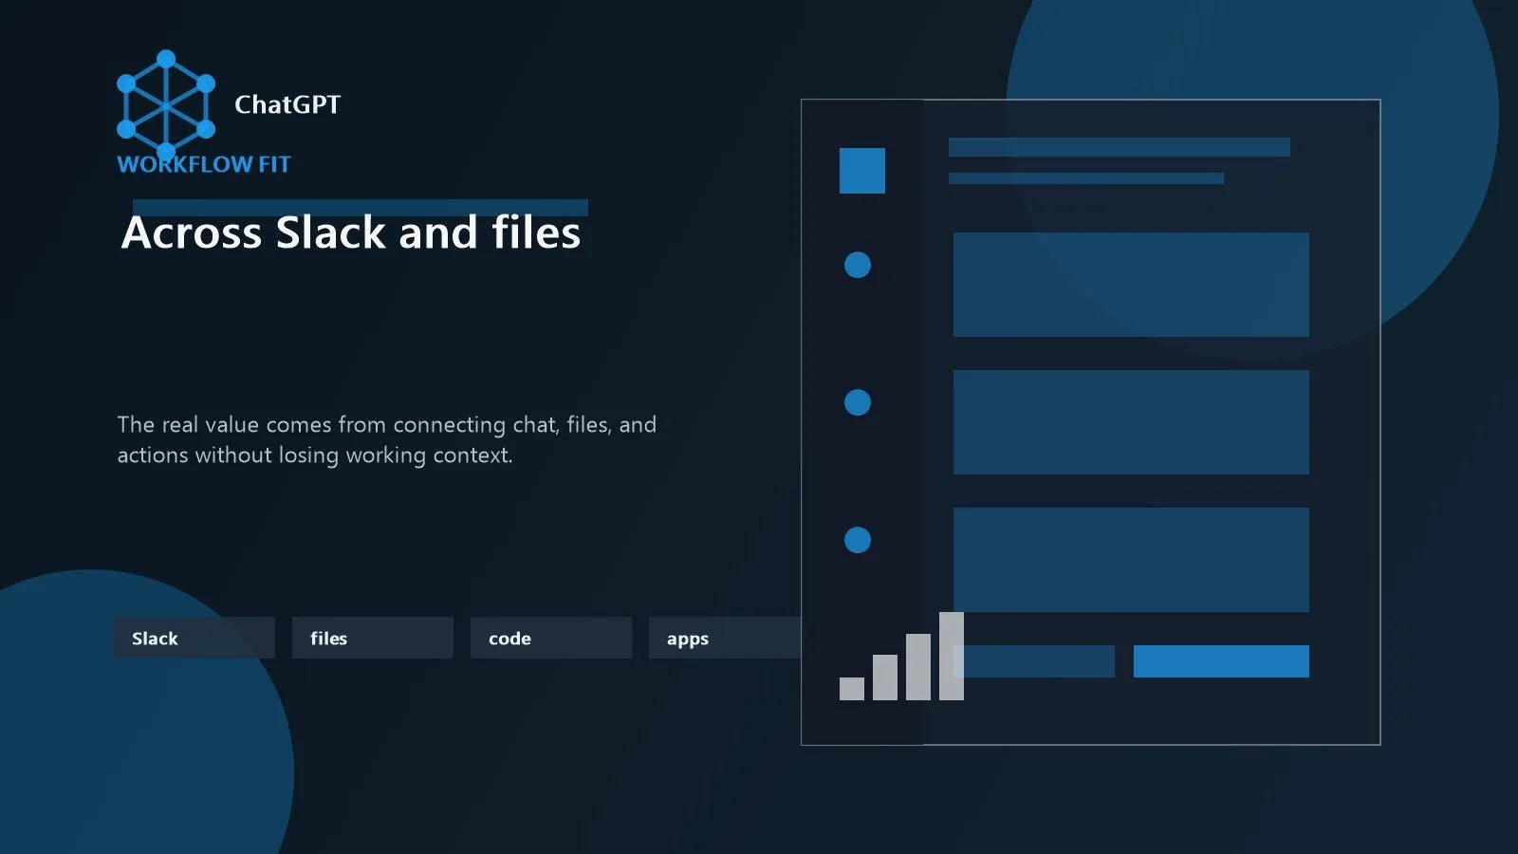Click the hexagon network logo icon
Viewport: 1518px width, 854px height.
tap(166, 105)
